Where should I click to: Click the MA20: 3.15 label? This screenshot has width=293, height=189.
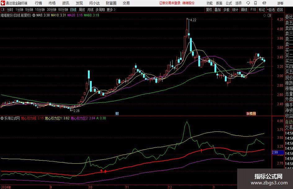(75, 15)
